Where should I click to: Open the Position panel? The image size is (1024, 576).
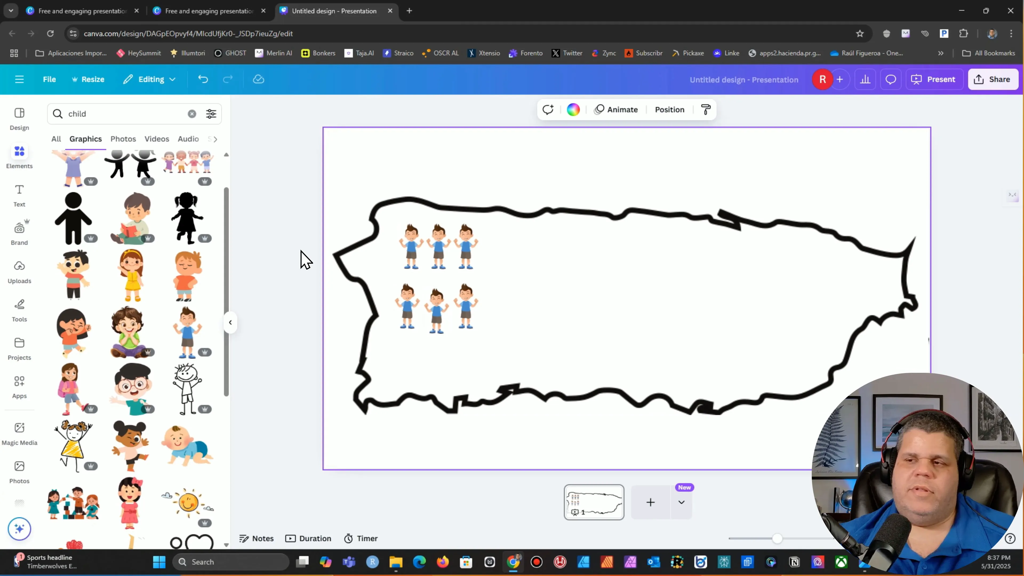tap(669, 109)
